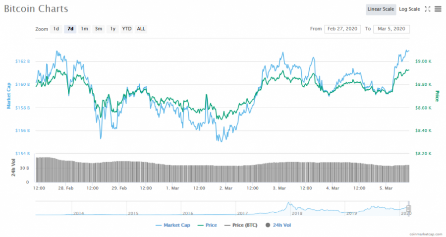Click 2014 in the navigator timeline
Screen dimensions: 446x237
pos(78,213)
